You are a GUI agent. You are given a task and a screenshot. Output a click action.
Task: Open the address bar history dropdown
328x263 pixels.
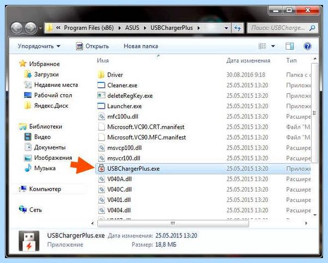click(226, 28)
